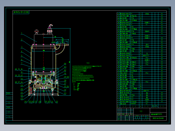175x131 pixels.
Task: Select part callout number 37
Action: (65, 83)
